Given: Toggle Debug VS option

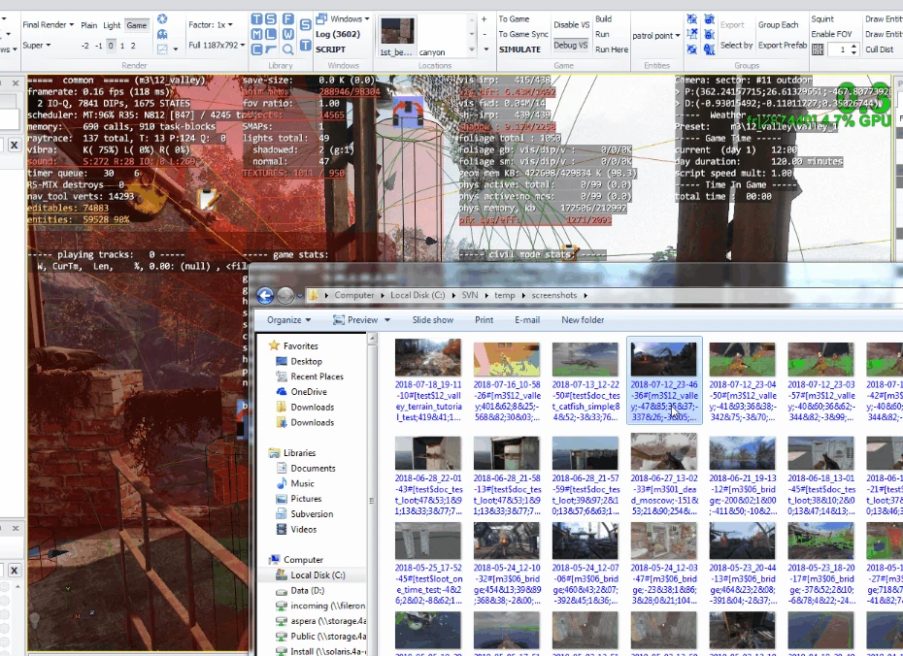Looking at the screenshot, I should click(571, 45).
